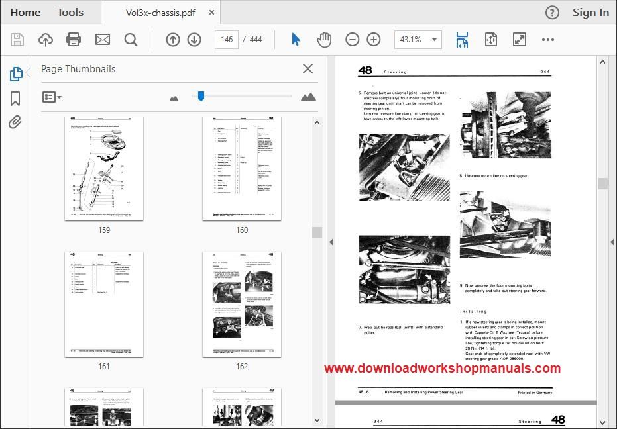617x429 pixels.
Task: Enter full screen mode icon
Action: (x=520, y=40)
